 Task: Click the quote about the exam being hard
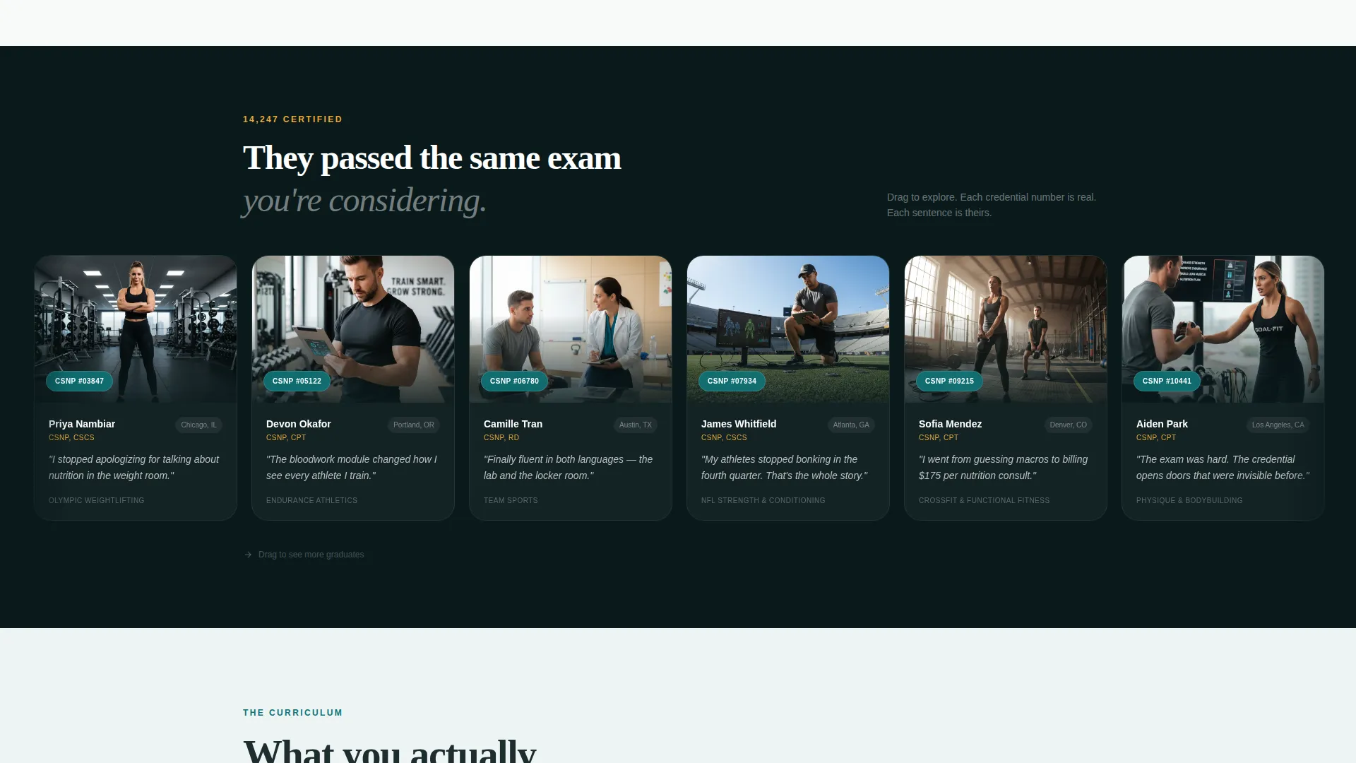click(x=1223, y=468)
